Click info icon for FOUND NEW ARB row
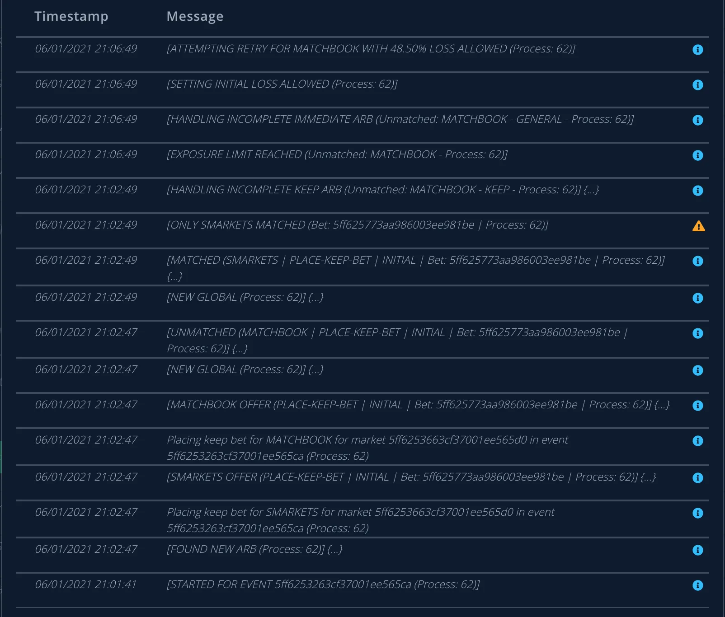Viewport: 725px width, 617px height. coord(698,550)
